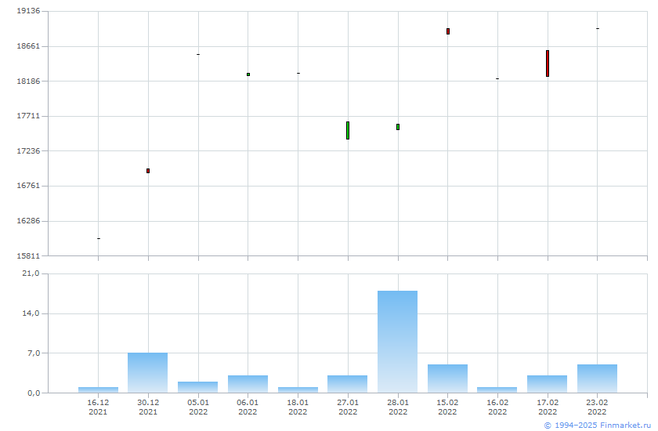Click the 06.01 2022 date label
The image size is (658, 431).
[x=248, y=407]
